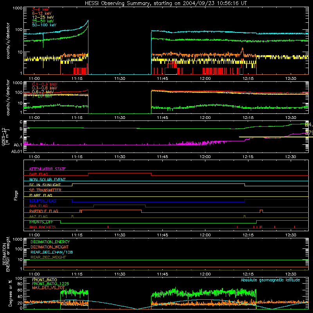Select the 25-50 keV legend label
The width and height of the screenshot is (313, 313).
point(43,21)
